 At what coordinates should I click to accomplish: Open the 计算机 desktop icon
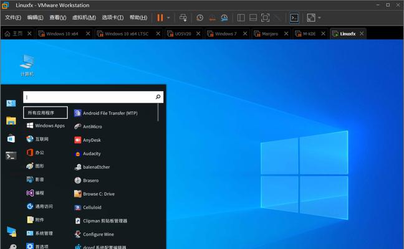[27, 65]
